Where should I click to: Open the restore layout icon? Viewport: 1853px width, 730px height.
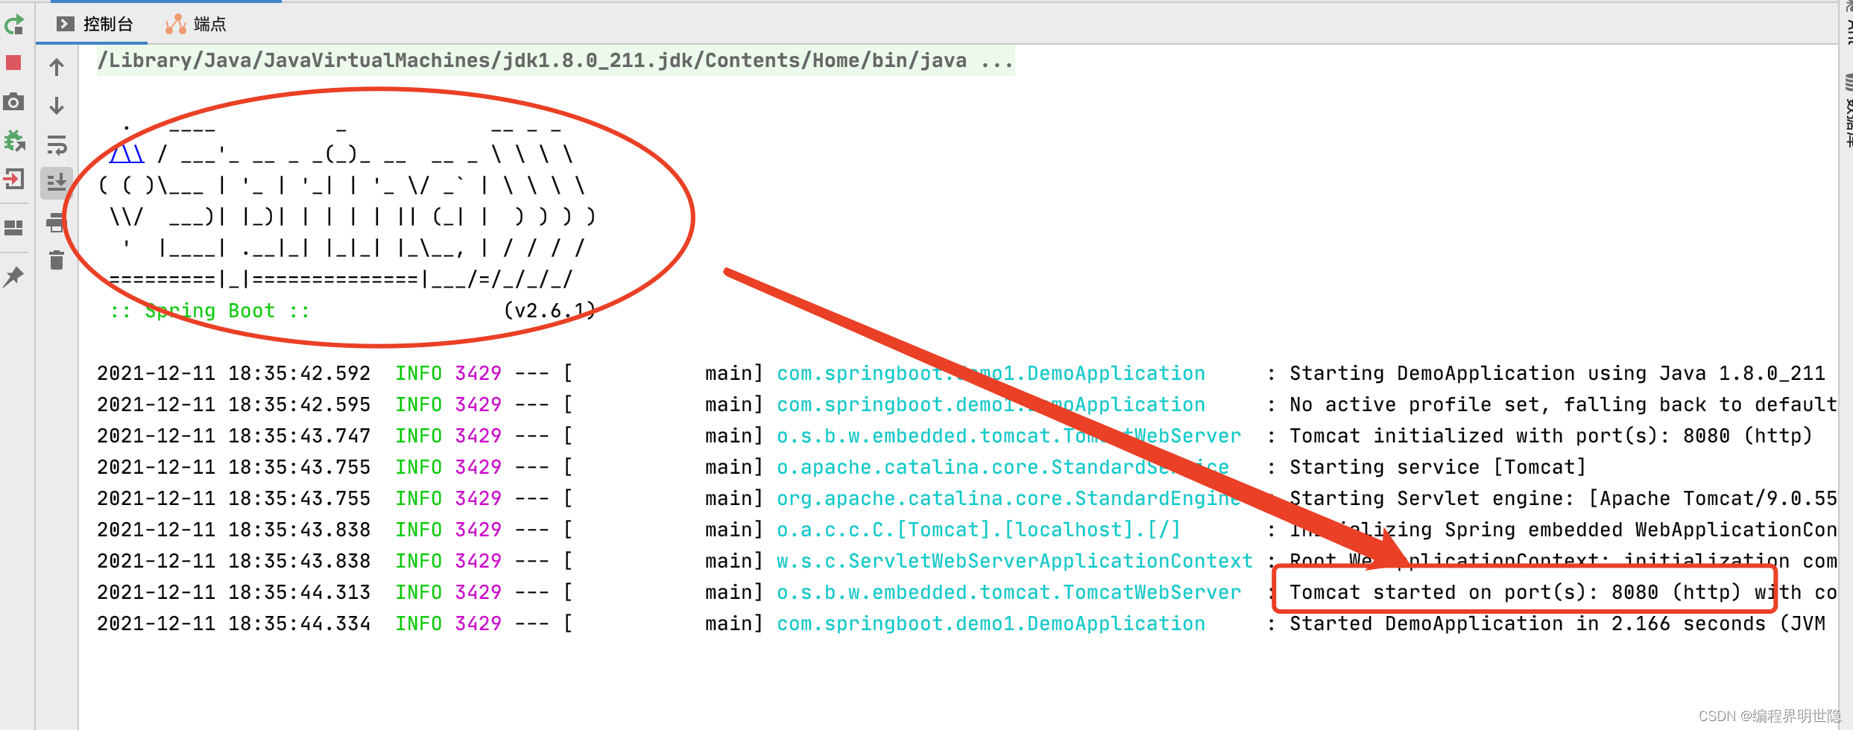coord(13,227)
